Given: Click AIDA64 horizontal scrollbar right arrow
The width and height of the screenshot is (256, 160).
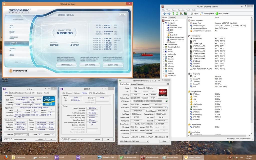Looking at the screenshot, I should 249,135.
